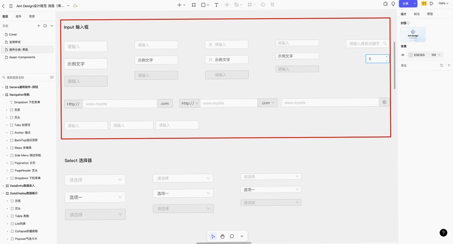Viewport: 453px width, 244px height.
Task: Start prototype preview with play icon
Action: pyautogui.click(x=431, y=3)
